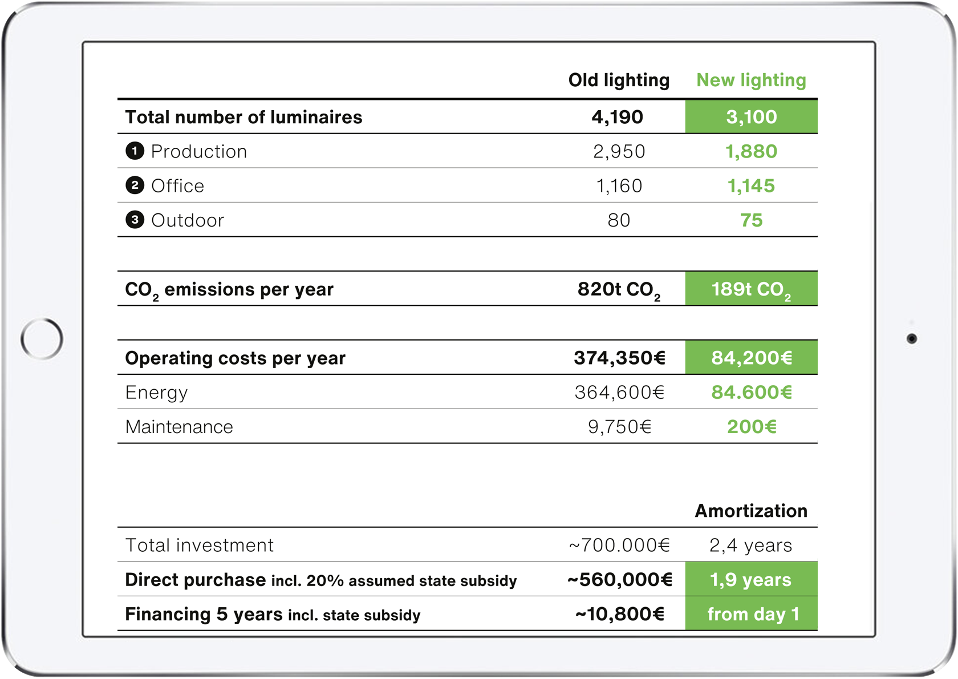Click the green 189t CO2 cell
The width and height of the screenshot is (958, 679).
751,289
